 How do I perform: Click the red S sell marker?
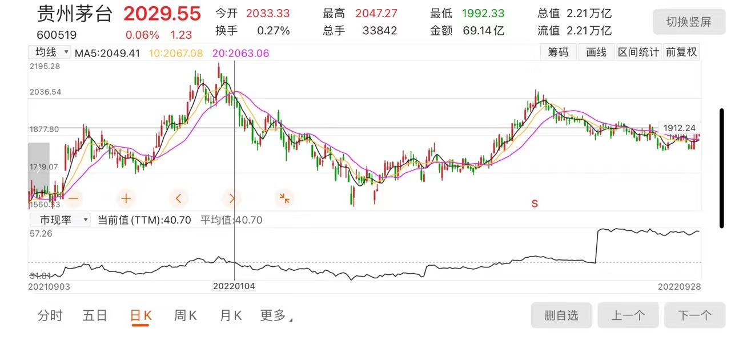point(535,204)
